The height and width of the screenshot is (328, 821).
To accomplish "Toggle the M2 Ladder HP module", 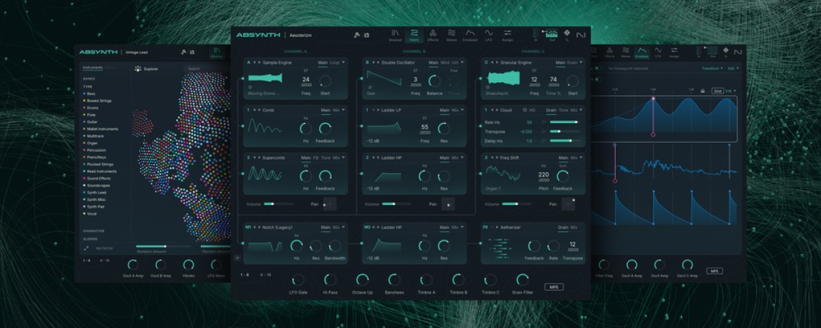I will click(x=367, y=226).
